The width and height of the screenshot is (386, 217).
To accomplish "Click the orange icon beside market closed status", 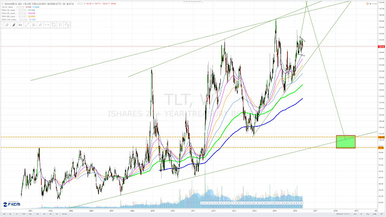I will pyautogui.click(x=367, y=4).
